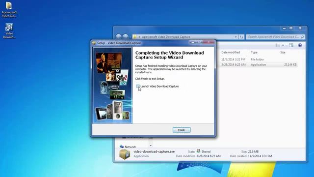Toggle the Explorer preview pane icon
The width and height of the screenshot is (314, 177).
(291, 45)
